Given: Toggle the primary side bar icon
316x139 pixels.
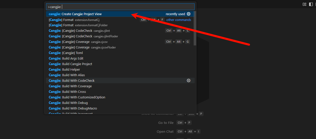Looking at the screenshot, I should pos(311,4).
